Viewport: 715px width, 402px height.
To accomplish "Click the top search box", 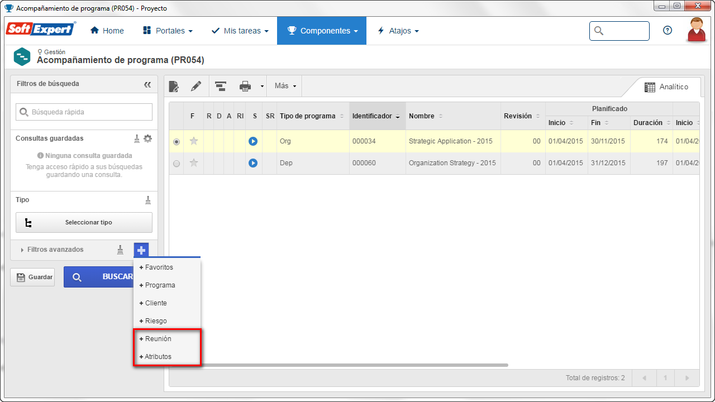I will 619,31.
